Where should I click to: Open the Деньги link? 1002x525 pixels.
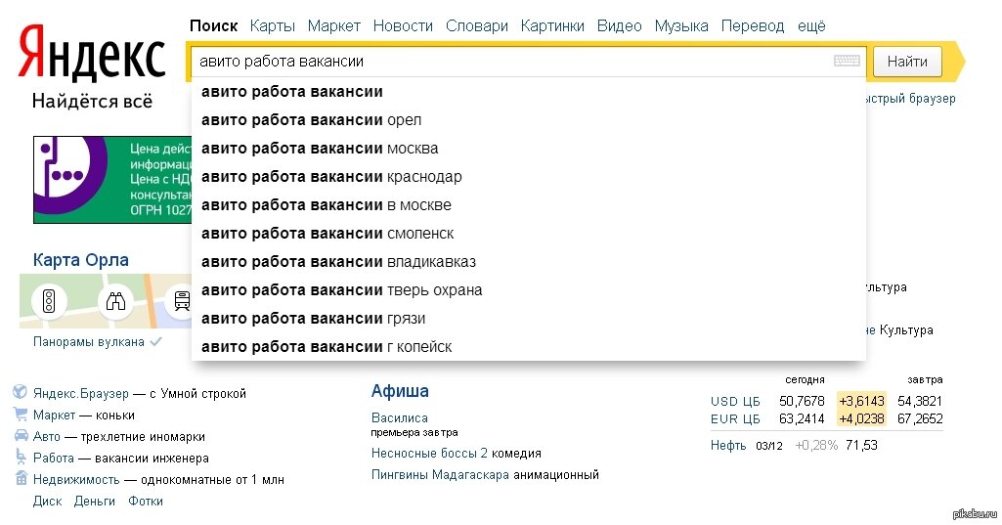(x=95, y=502)
